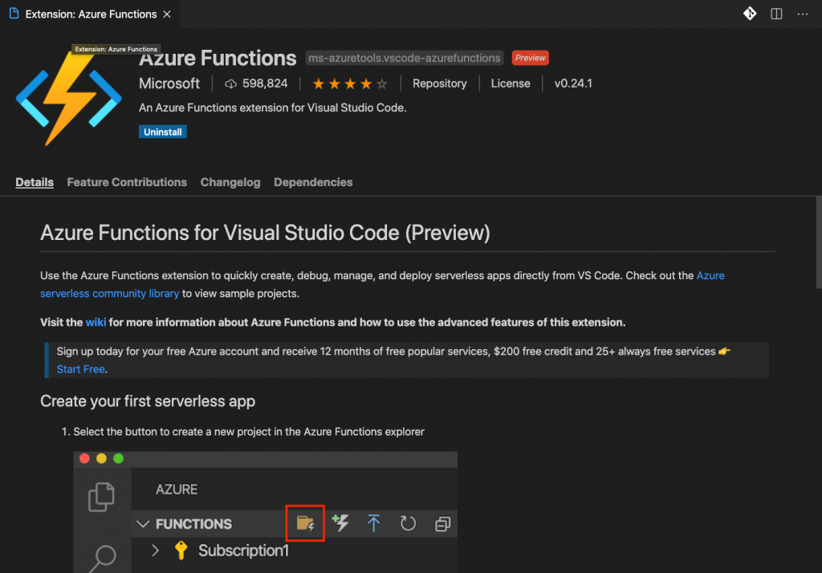
Task: Expand the Subscription1 tree node arrow
Action: (155, 551)
